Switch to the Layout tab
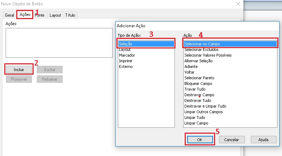The image size is (282, 156). pyautogui.click(x=55, y=15)
